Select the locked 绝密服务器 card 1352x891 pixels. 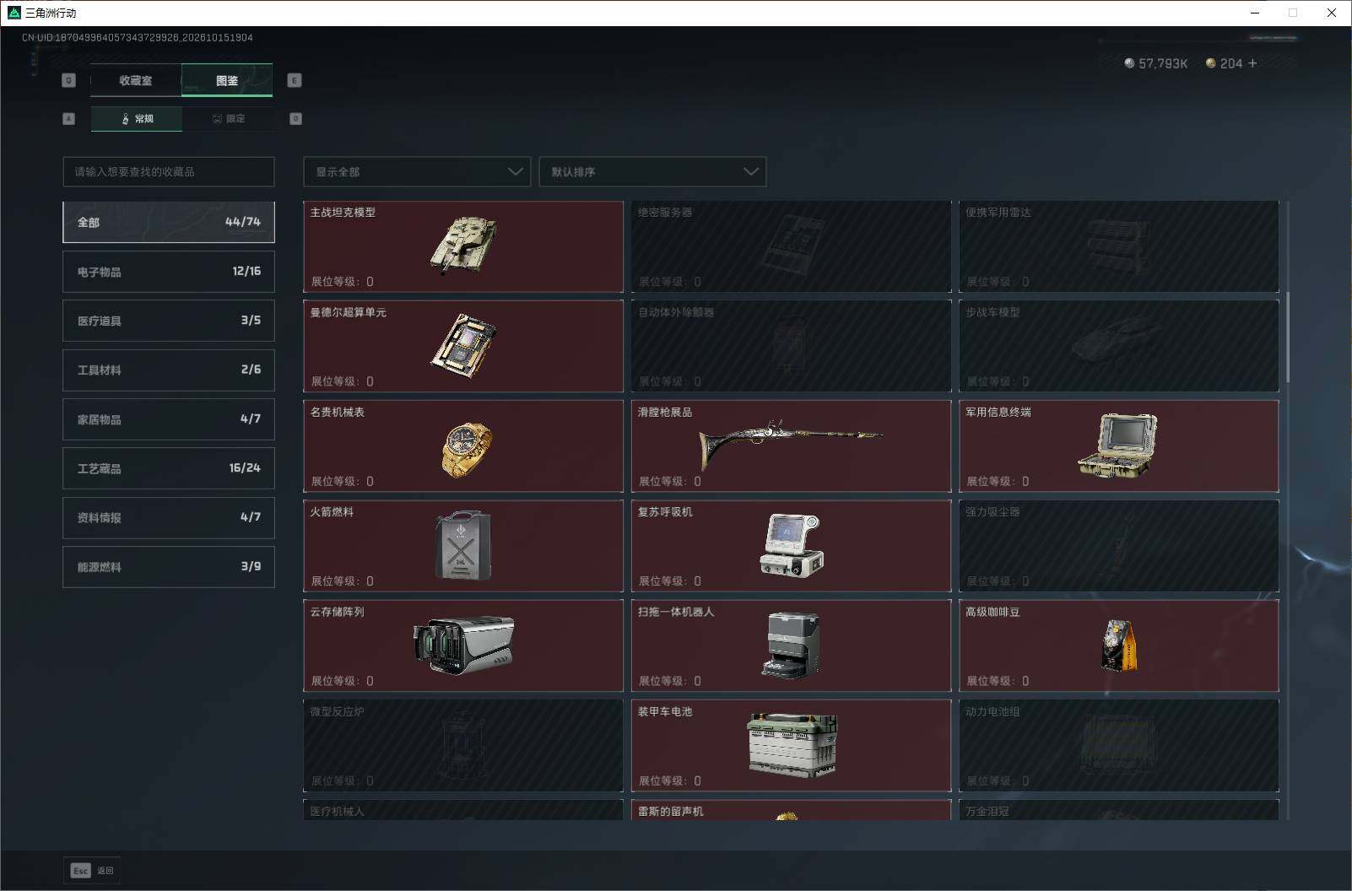[791, 246]
